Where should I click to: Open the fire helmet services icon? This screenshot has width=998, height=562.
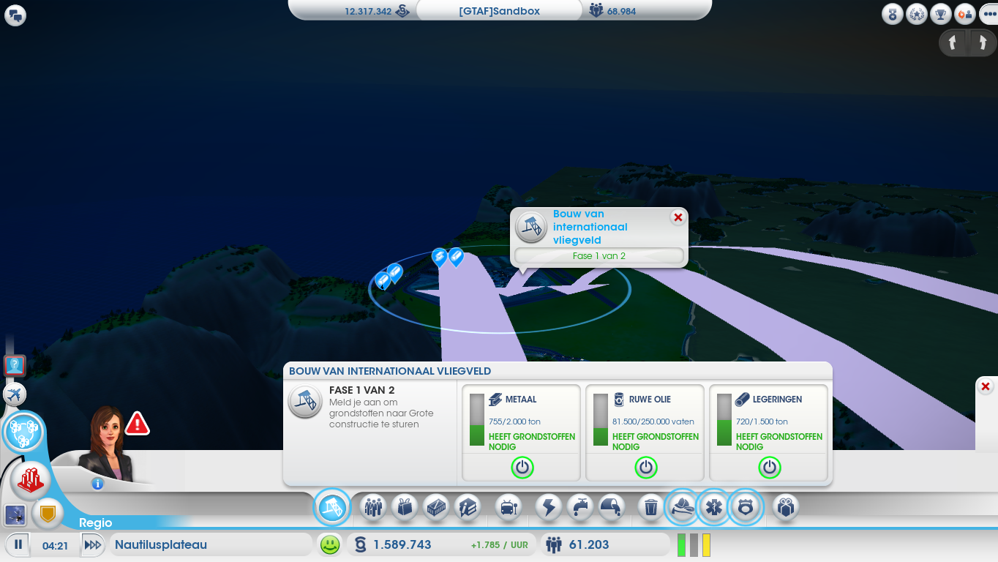click(683, 506)
